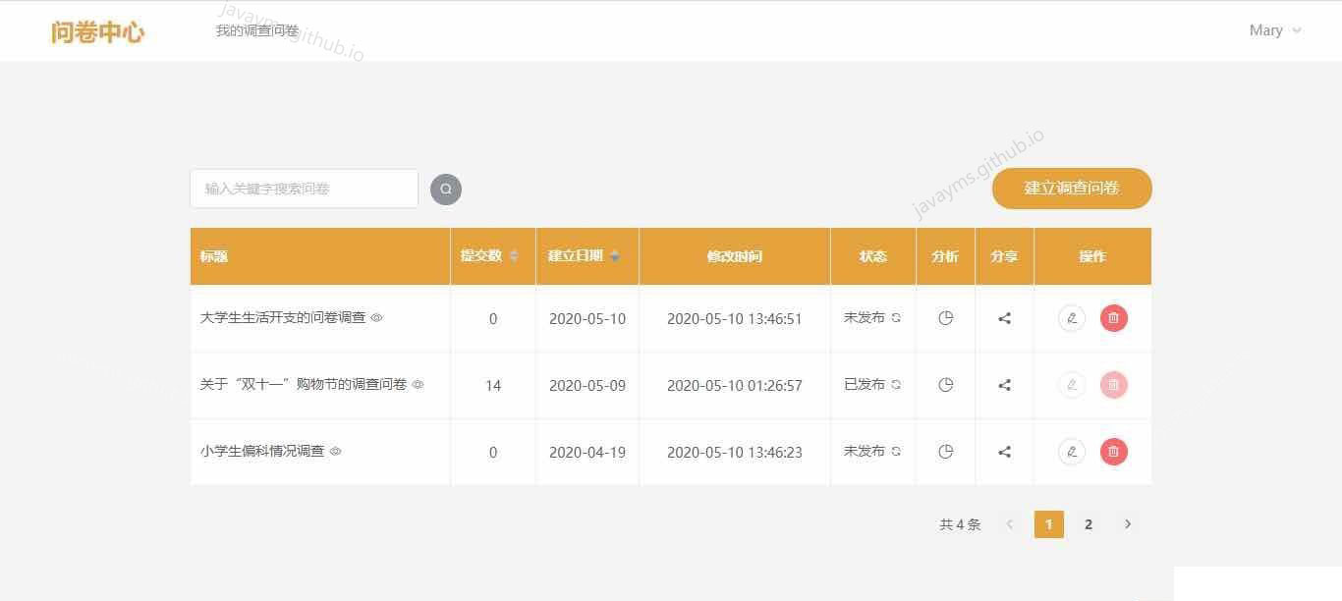Go to previous page arrow
This screenshot has height=601, width=1342.
click(x=1009, y=524)
